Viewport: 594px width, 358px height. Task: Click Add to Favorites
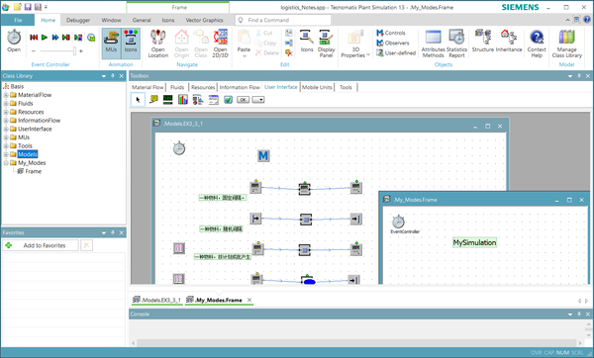click(41, 245)
